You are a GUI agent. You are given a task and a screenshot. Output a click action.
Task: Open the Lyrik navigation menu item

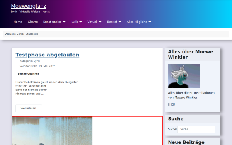click(x=75, y=22)
